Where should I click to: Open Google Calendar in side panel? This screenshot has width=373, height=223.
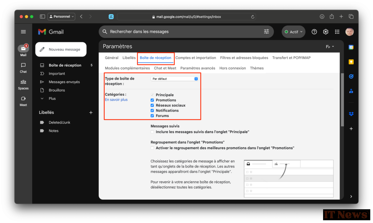(351, 47)
